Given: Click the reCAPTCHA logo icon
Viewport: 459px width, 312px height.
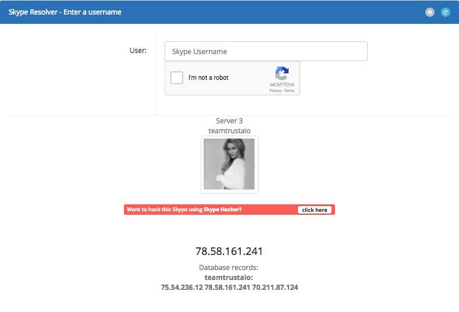Looking at the screenshot, I should click(282, 73).
